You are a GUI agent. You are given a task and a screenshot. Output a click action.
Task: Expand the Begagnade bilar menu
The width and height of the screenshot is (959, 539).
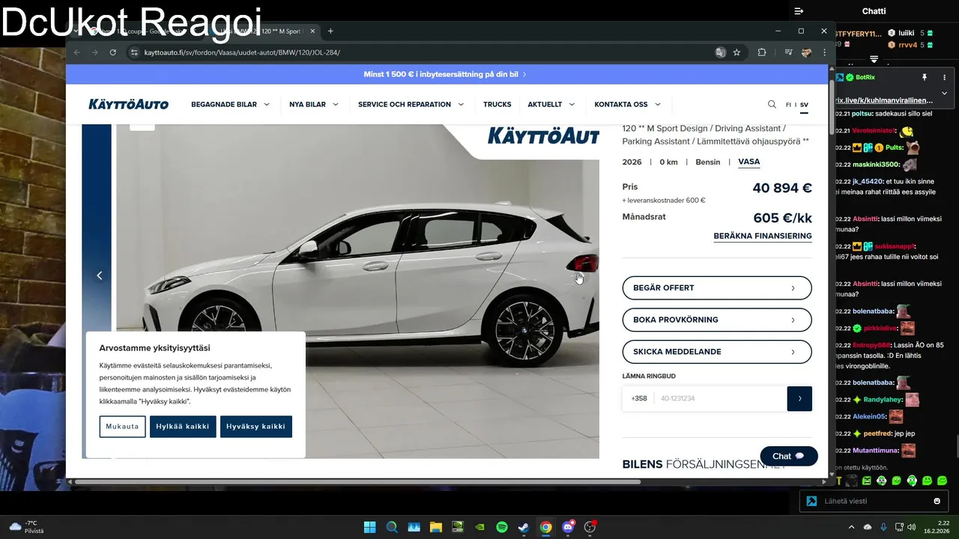tap(230, 105)
